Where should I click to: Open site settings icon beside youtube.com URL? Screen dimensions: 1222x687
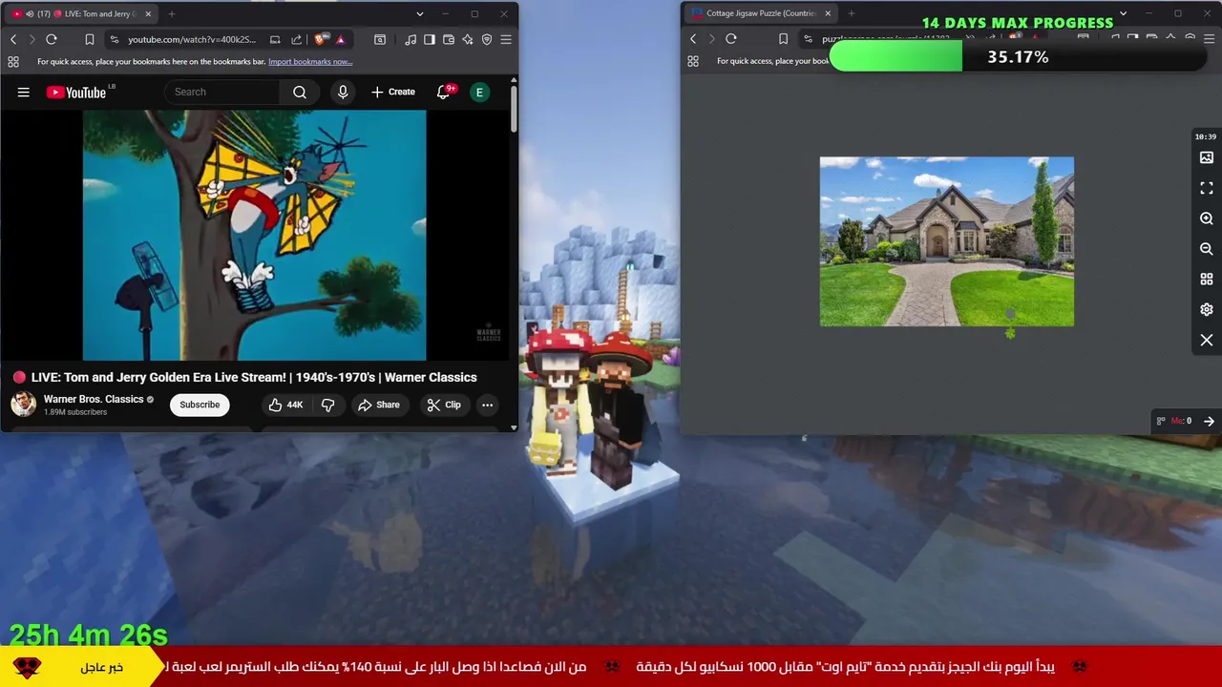click(x=115, y=39)
